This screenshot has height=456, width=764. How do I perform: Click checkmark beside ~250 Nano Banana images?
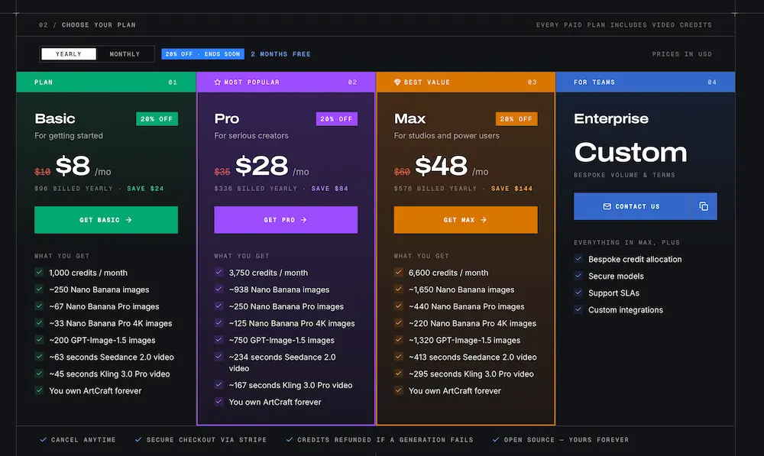[39, 289]
